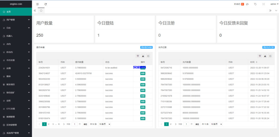Image resolution: width=279 pixels, height=137 pixels.
Task: Click previous page arrow in 充币记录 pagination
Action: 161,124
